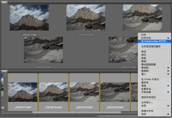Click the _DSC8720.NEF filename in preview panel
Image resolution: width=172 pixels, height=118 pixels.
(x=44, y=67)
